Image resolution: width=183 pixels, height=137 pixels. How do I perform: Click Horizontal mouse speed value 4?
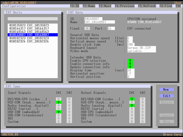[130, 38]
